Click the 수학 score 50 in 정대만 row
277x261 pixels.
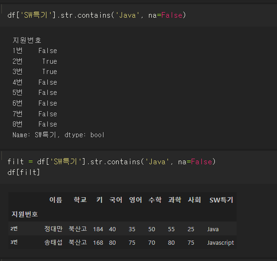[152, 229]
